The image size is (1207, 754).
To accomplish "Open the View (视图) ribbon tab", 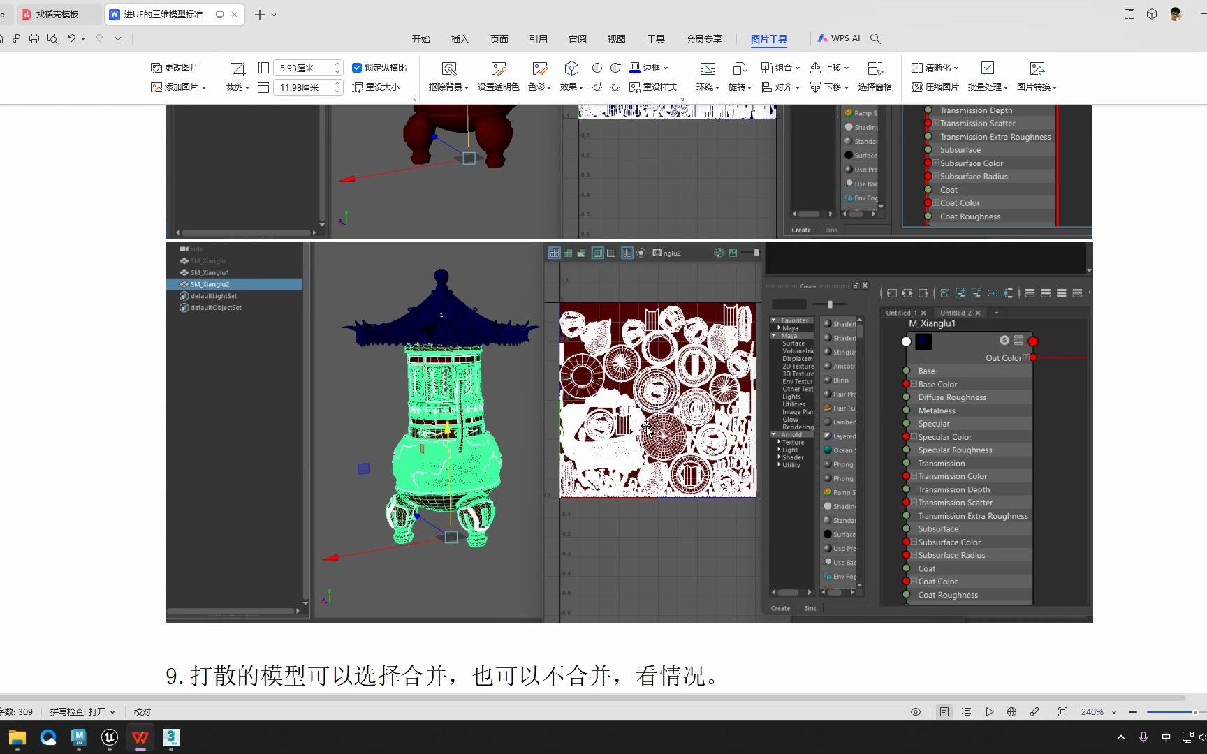I will (x=616, y=39).
